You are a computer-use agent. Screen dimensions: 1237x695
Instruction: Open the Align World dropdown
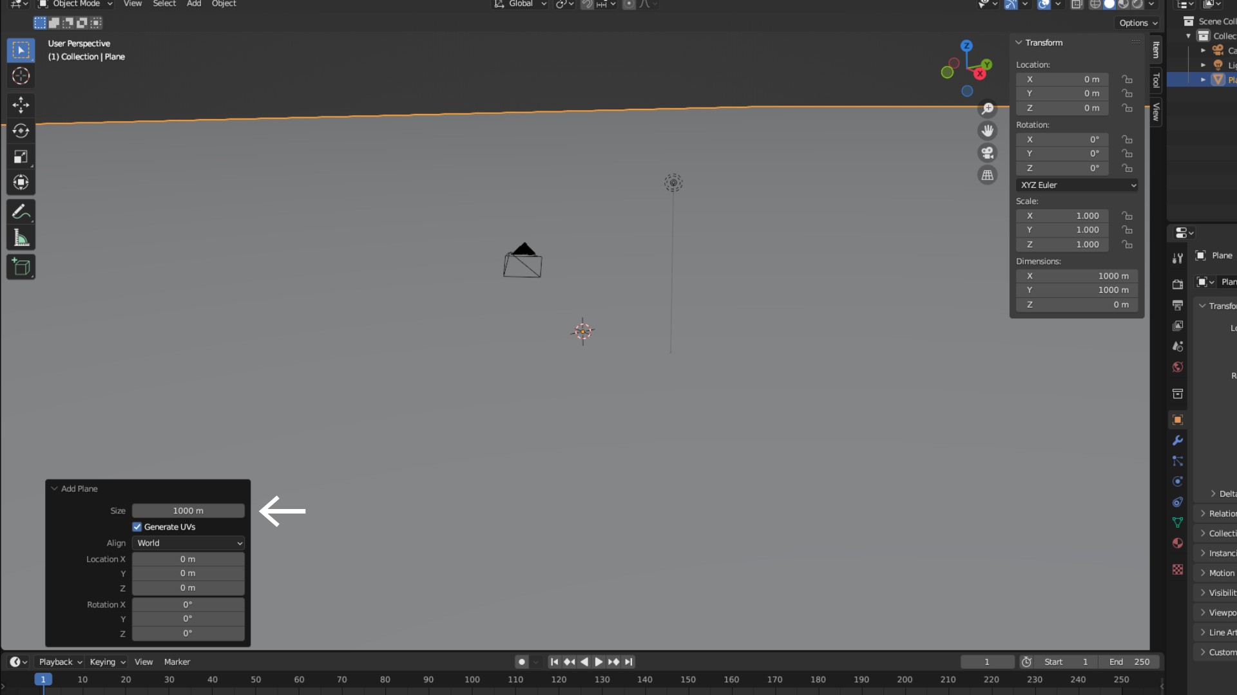click(x=188, y=543)
